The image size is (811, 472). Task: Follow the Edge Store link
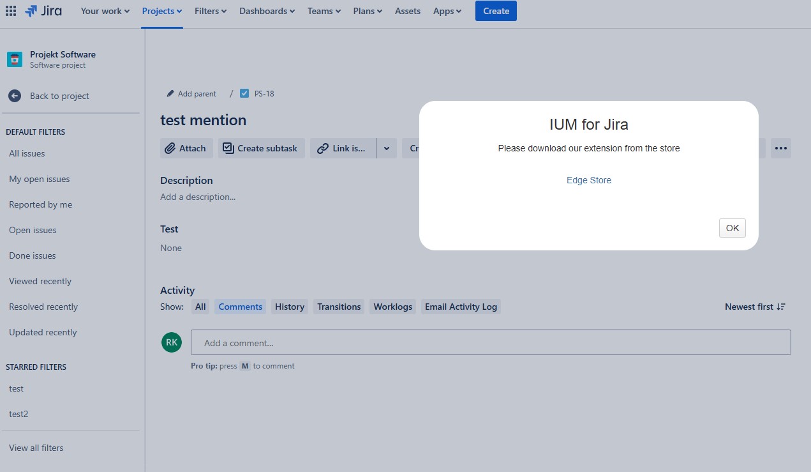pyautogui.click(x=588, y=180)
